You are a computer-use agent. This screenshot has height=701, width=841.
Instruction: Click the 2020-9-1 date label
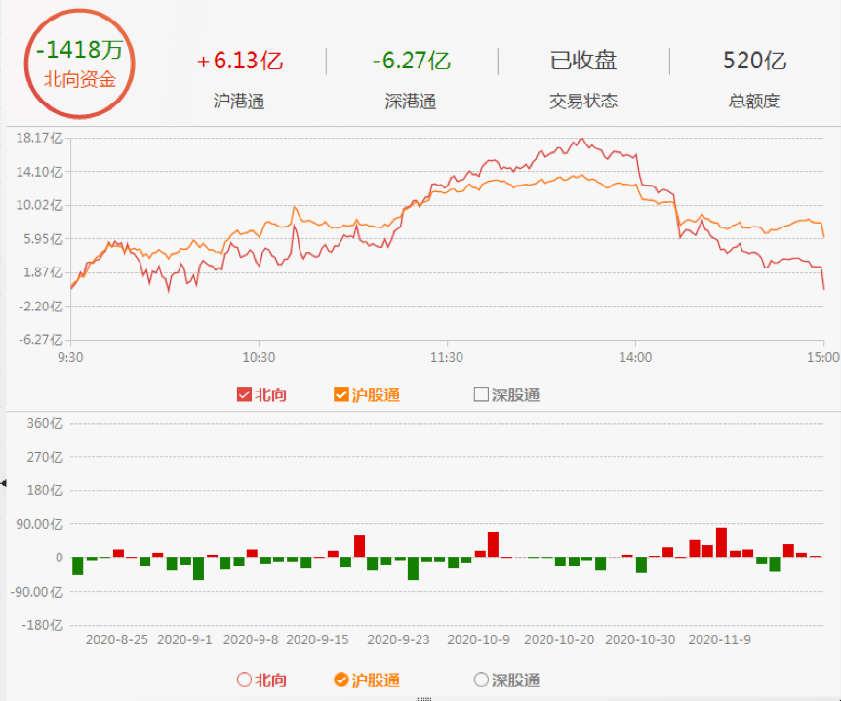point(184,639)
